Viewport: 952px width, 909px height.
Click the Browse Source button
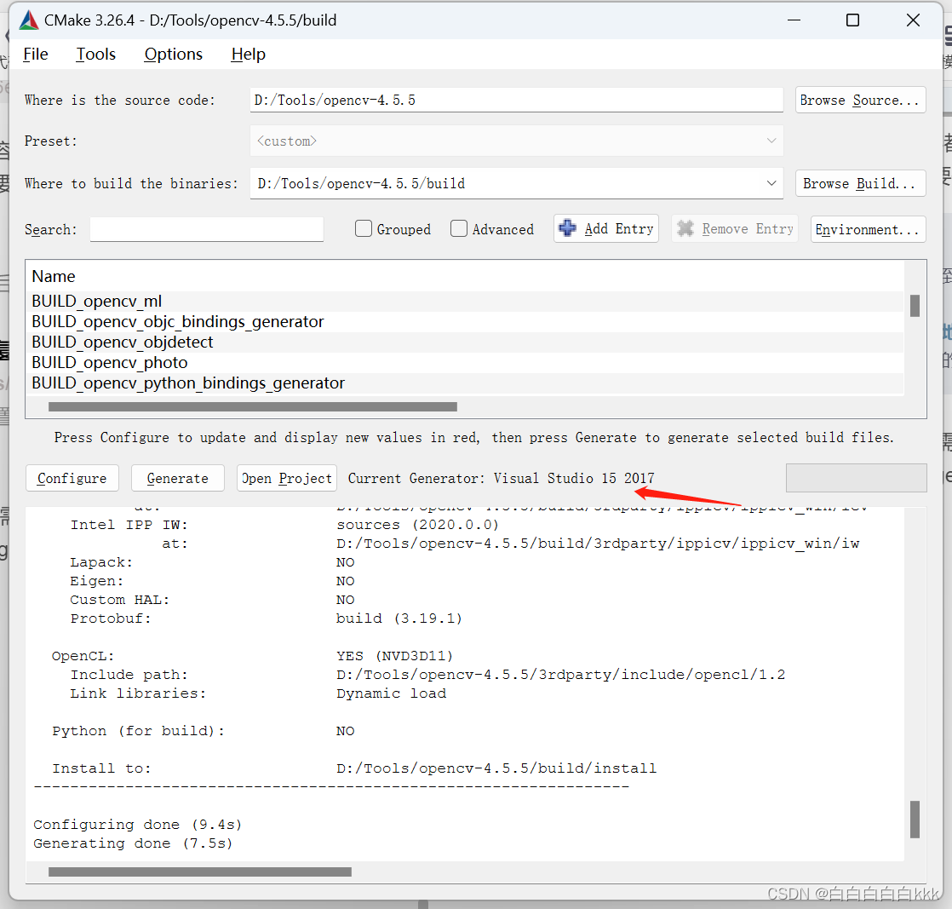tap(860, 101)
